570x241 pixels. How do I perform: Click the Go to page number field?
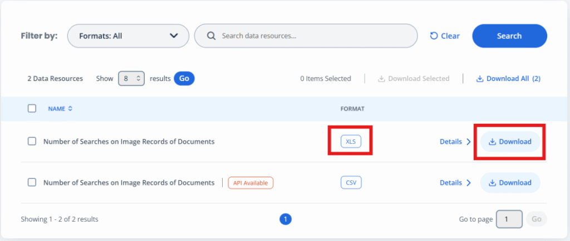509,219
